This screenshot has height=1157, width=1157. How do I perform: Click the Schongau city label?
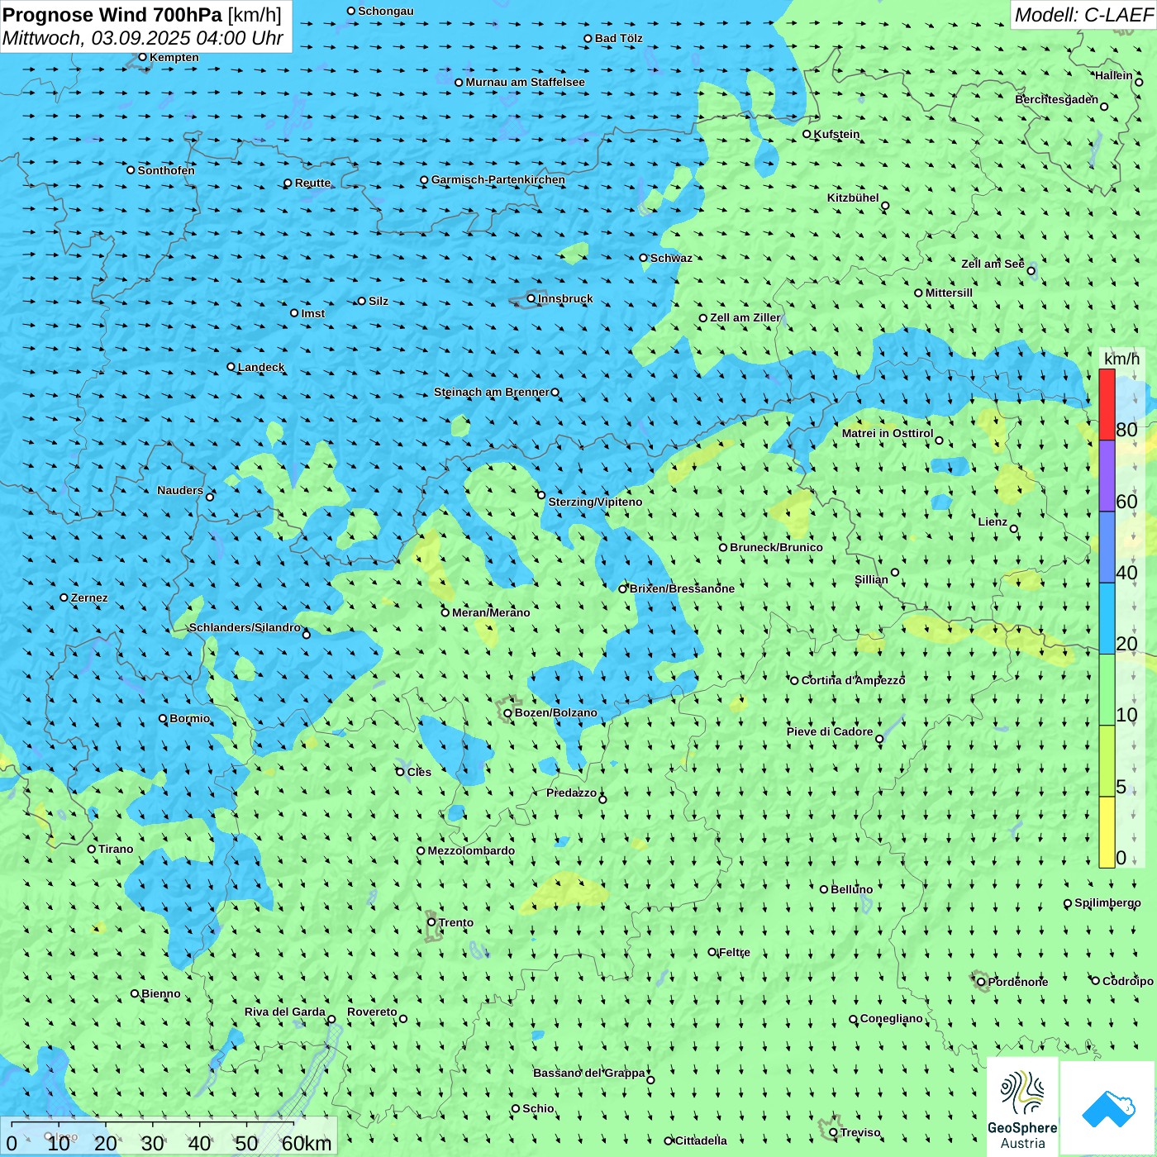point(385,11)
